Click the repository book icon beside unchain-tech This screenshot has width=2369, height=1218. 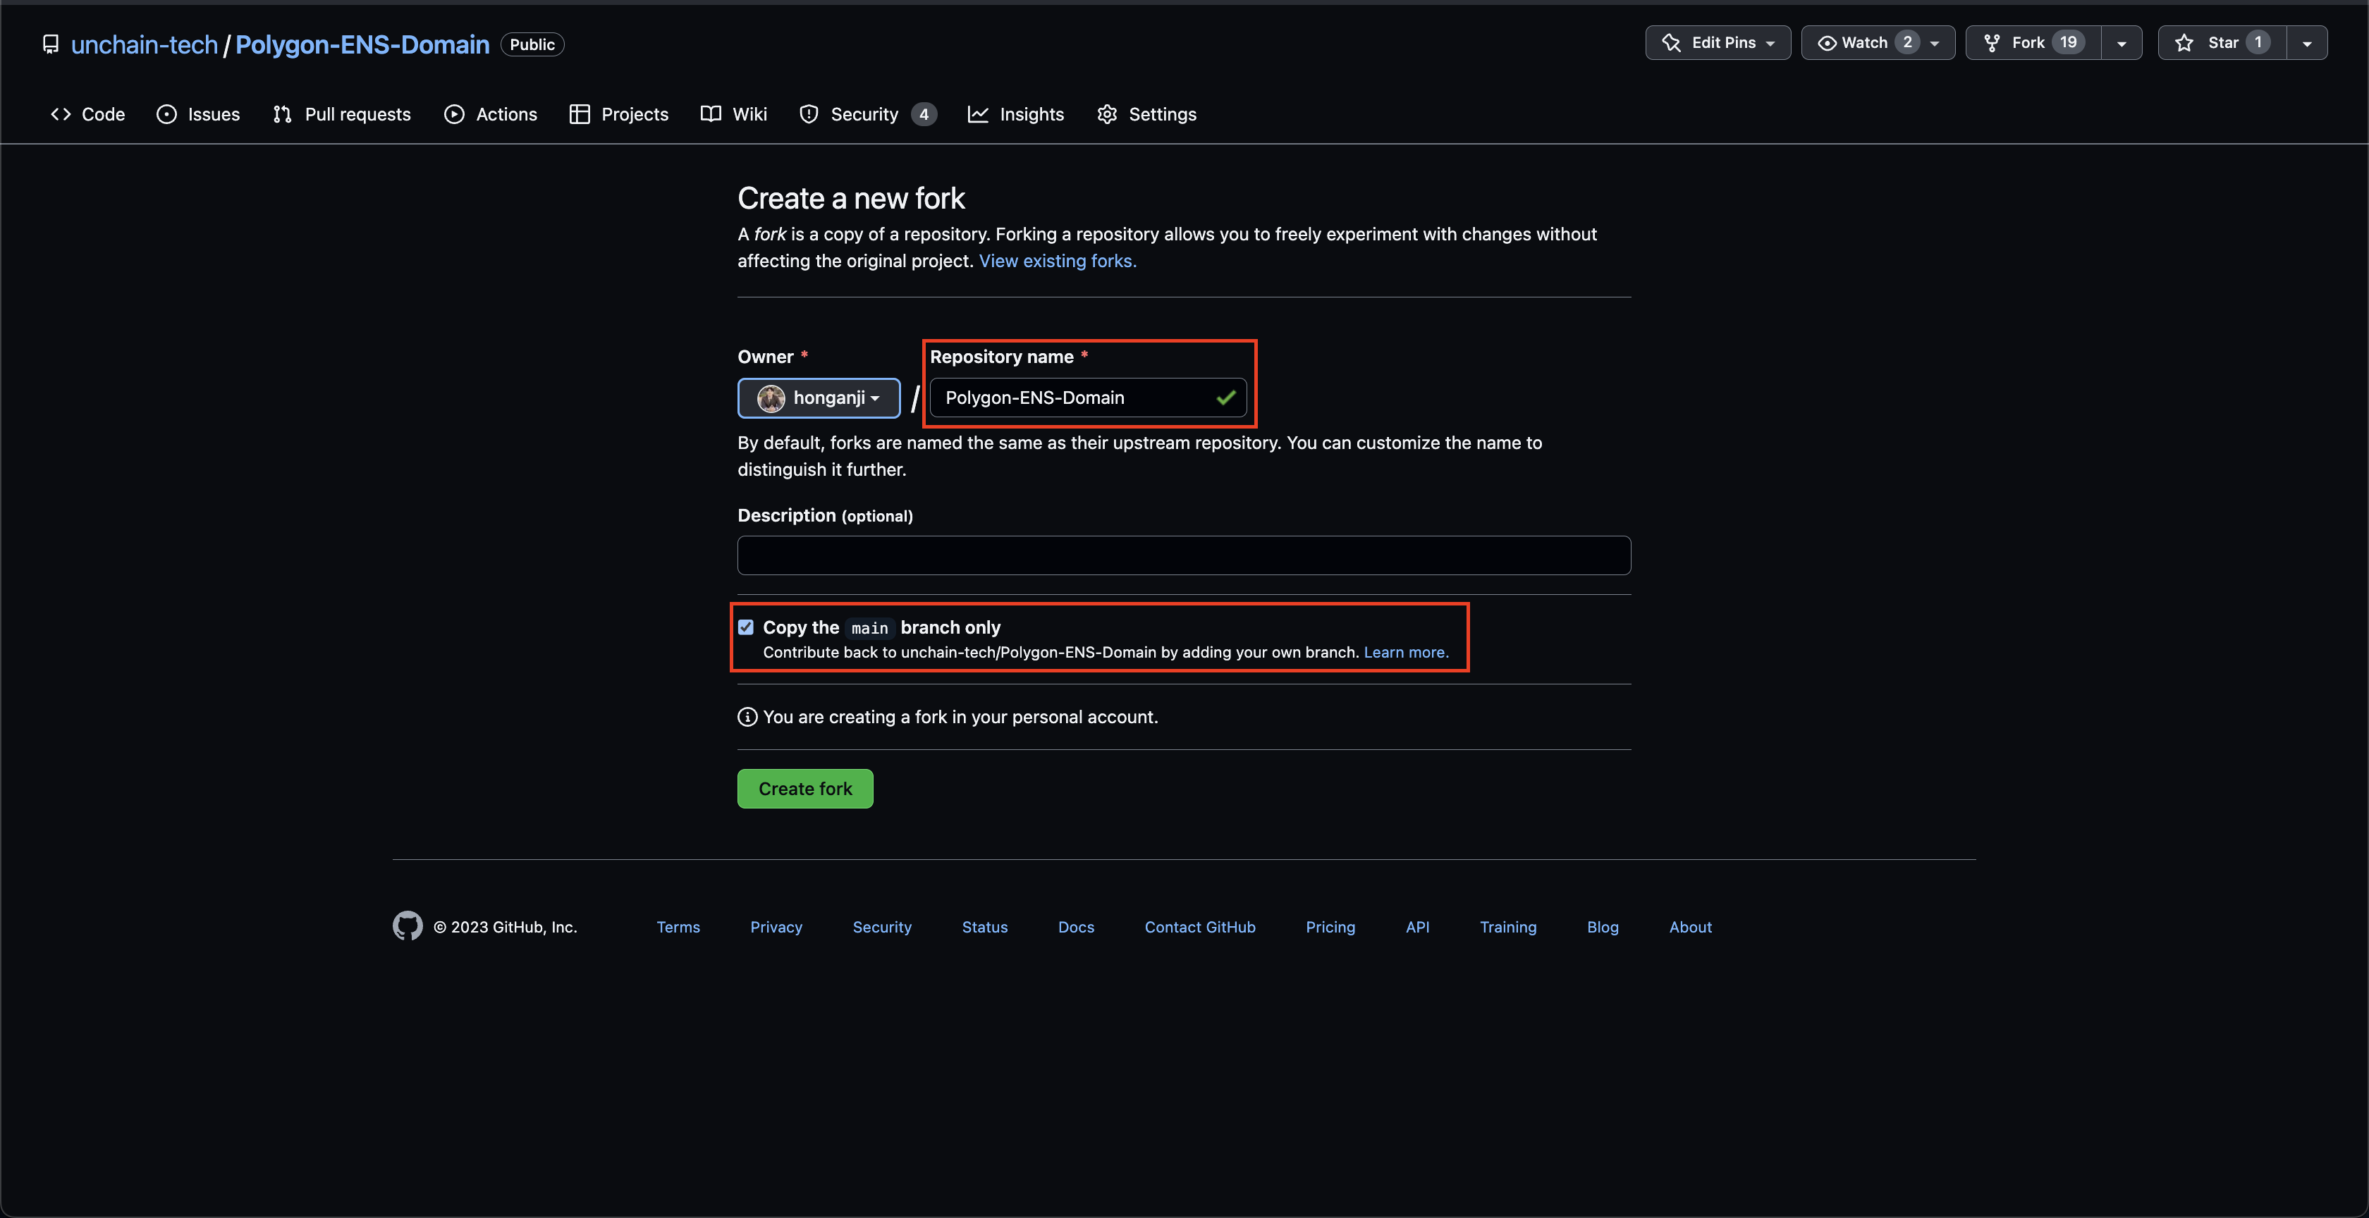(x=51, y=44)
